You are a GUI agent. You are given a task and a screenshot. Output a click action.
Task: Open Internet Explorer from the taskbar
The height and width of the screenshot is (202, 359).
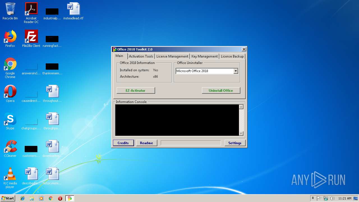(22, 198)
